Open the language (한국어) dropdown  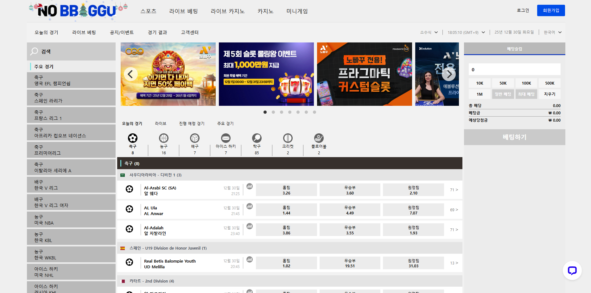point(552,32)
